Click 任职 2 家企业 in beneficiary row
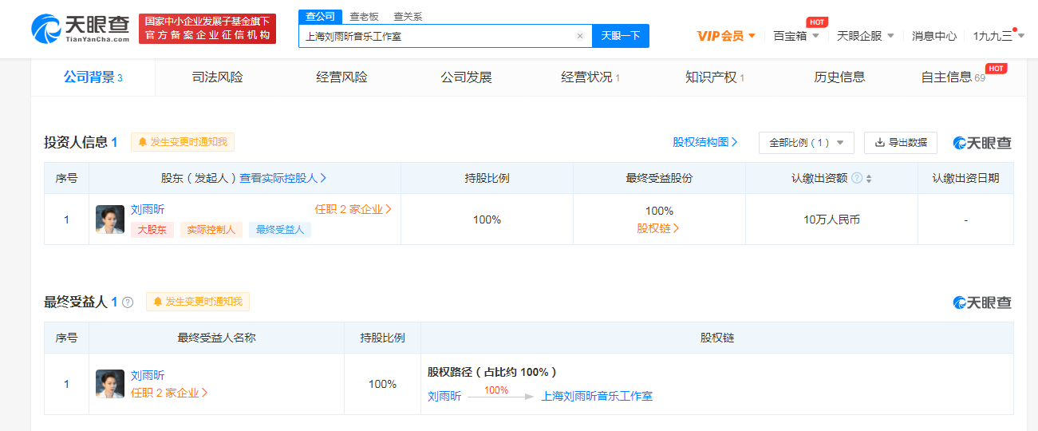1038x431 pixels. (x=169, y=393)
